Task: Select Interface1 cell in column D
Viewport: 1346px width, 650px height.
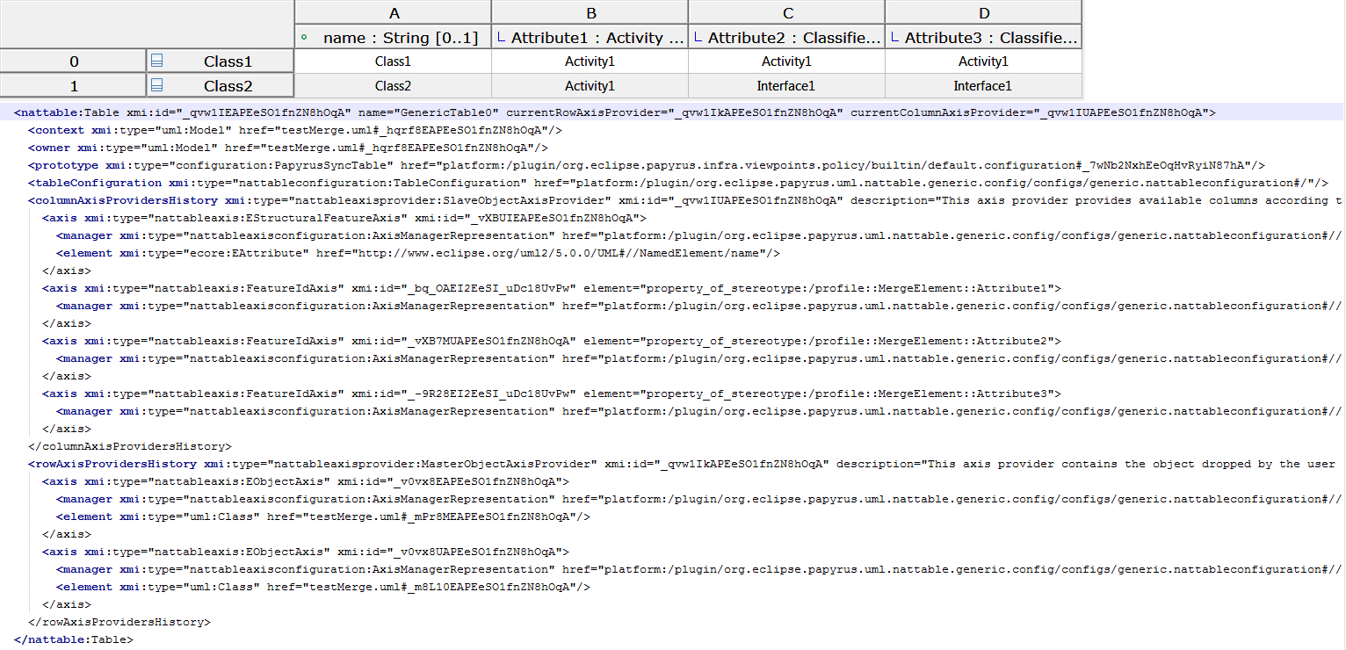Action: tap(983, 85)
